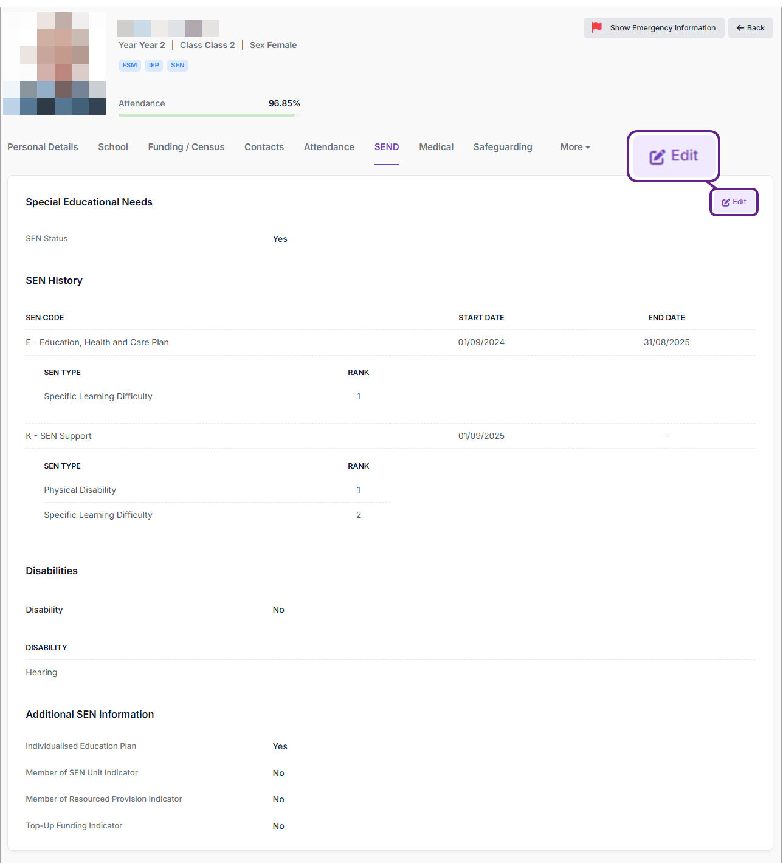783x863 pixels.
Task: Click the Back arrow button
Action: (x=750, y=28)
